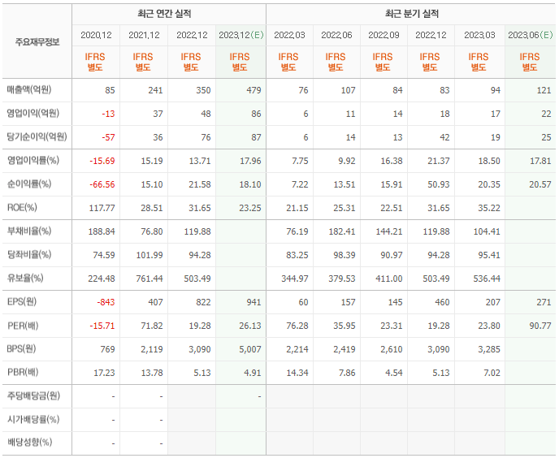Select the 최근 분기 실적 header
This screenshot has width=559, height=458.
[412, 14]
